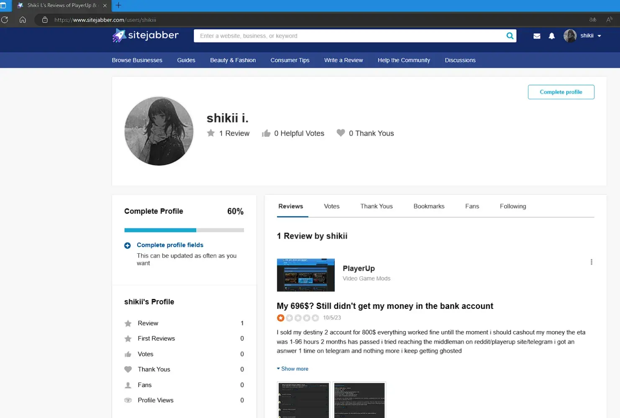Switch to the Votes tab
The image size is (620, 418).
[331, 206]
